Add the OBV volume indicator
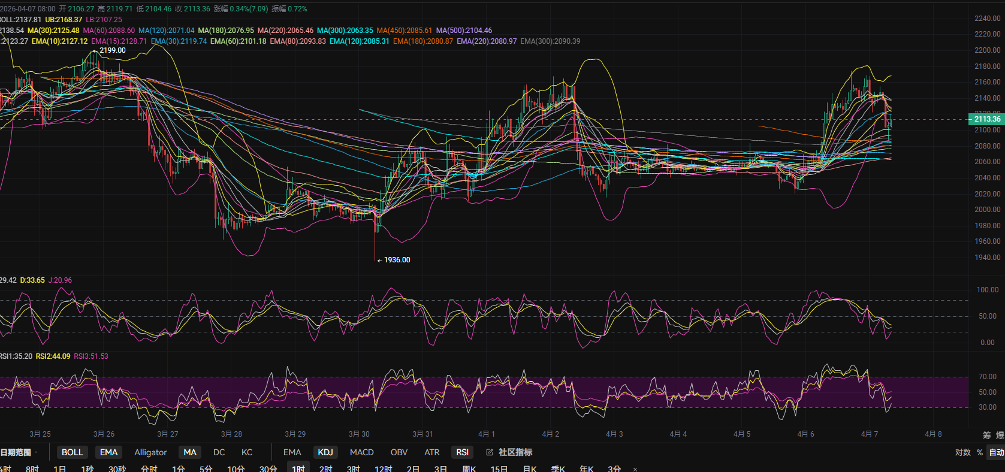This screenshot has width=1005, height=472. pos(399,452)
